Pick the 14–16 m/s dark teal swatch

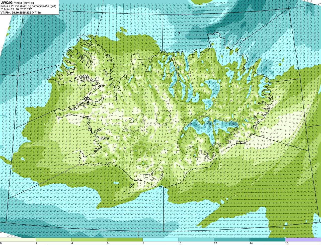click(268, 240)
